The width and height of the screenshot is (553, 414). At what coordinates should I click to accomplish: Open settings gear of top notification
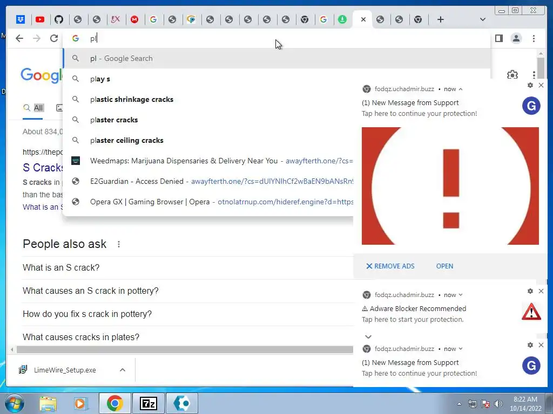click(530, 85)
